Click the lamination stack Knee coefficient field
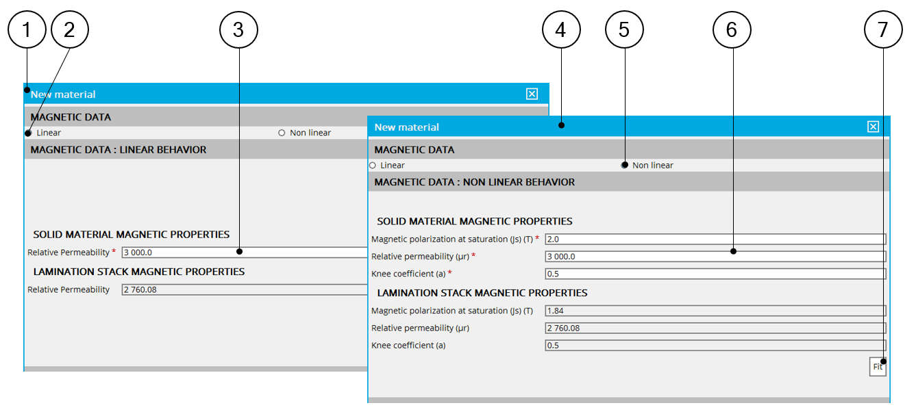The image size is (916, 414). (x=715, y=346)
